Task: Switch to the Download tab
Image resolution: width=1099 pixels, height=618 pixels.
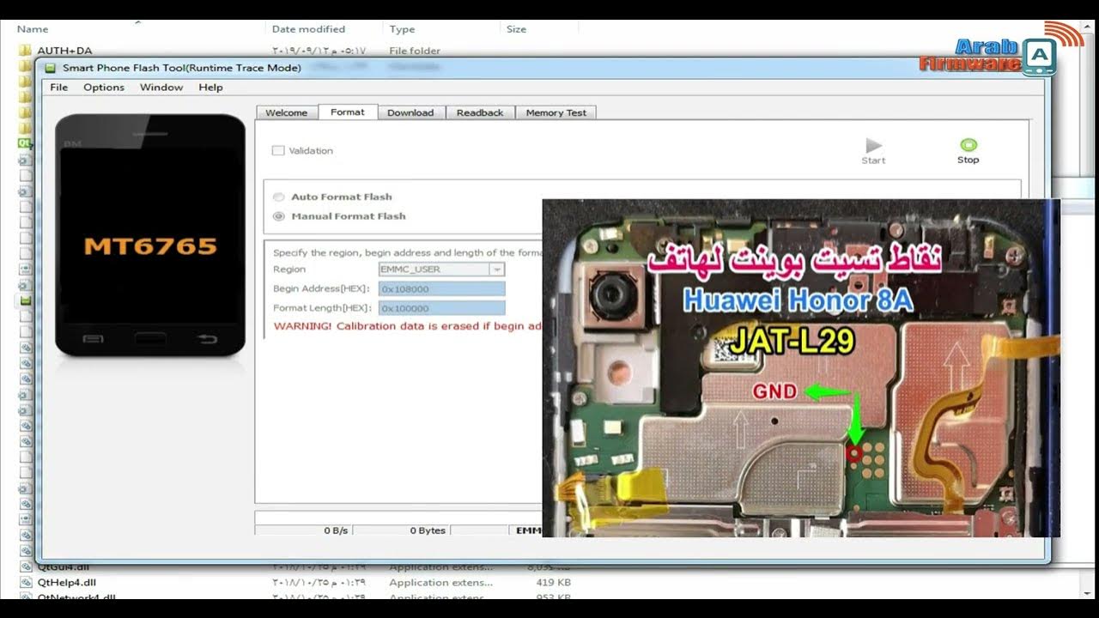Action: 410,112
